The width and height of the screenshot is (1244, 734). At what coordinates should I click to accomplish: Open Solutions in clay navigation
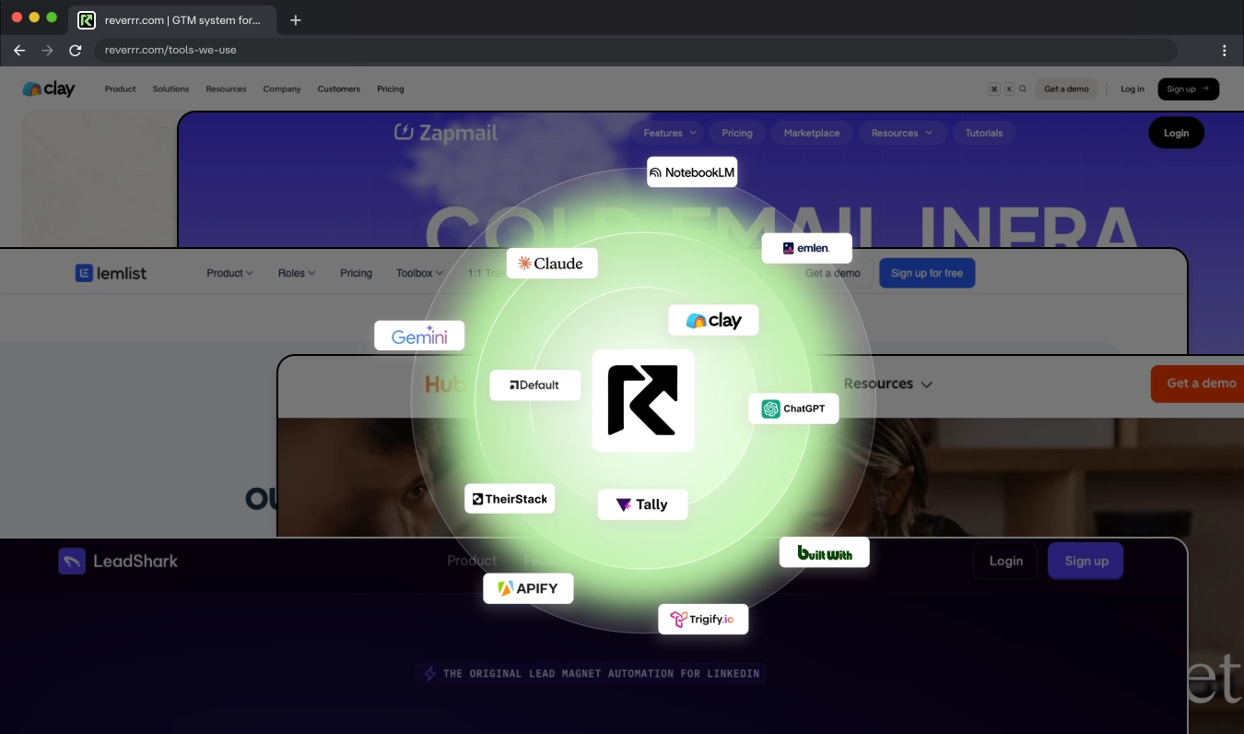170,89
